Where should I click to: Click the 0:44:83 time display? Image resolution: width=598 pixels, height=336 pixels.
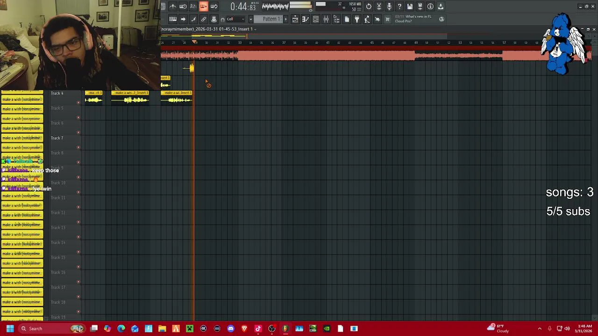click(x=243, y=7)
